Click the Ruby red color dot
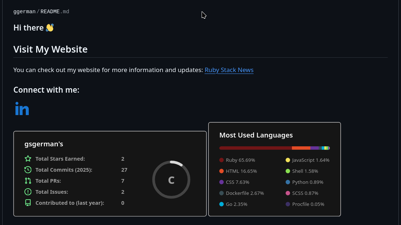The width and height of the screenshot is (401, 225). (x=222, y=160)
